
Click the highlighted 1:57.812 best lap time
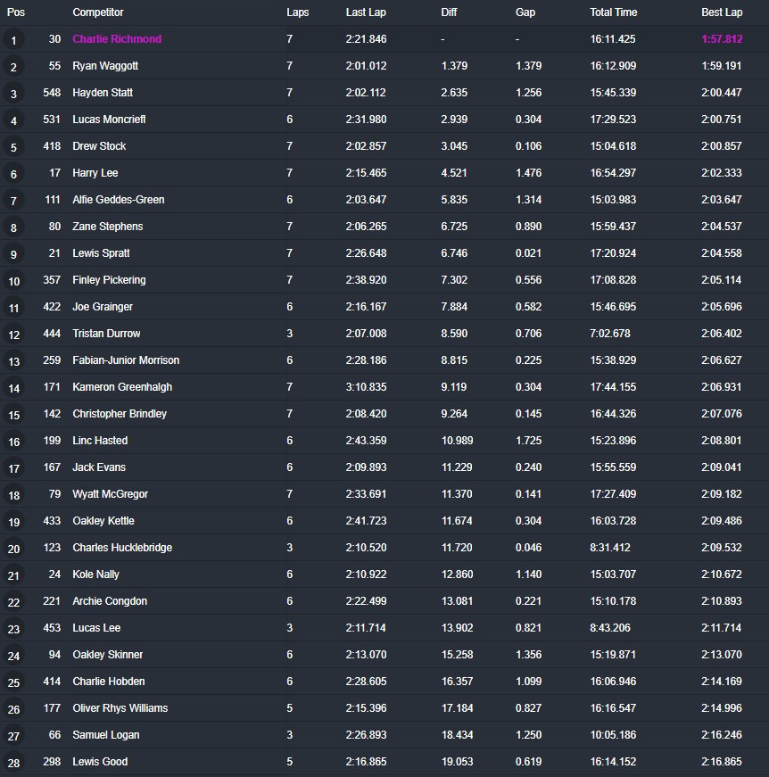point(722,39)
